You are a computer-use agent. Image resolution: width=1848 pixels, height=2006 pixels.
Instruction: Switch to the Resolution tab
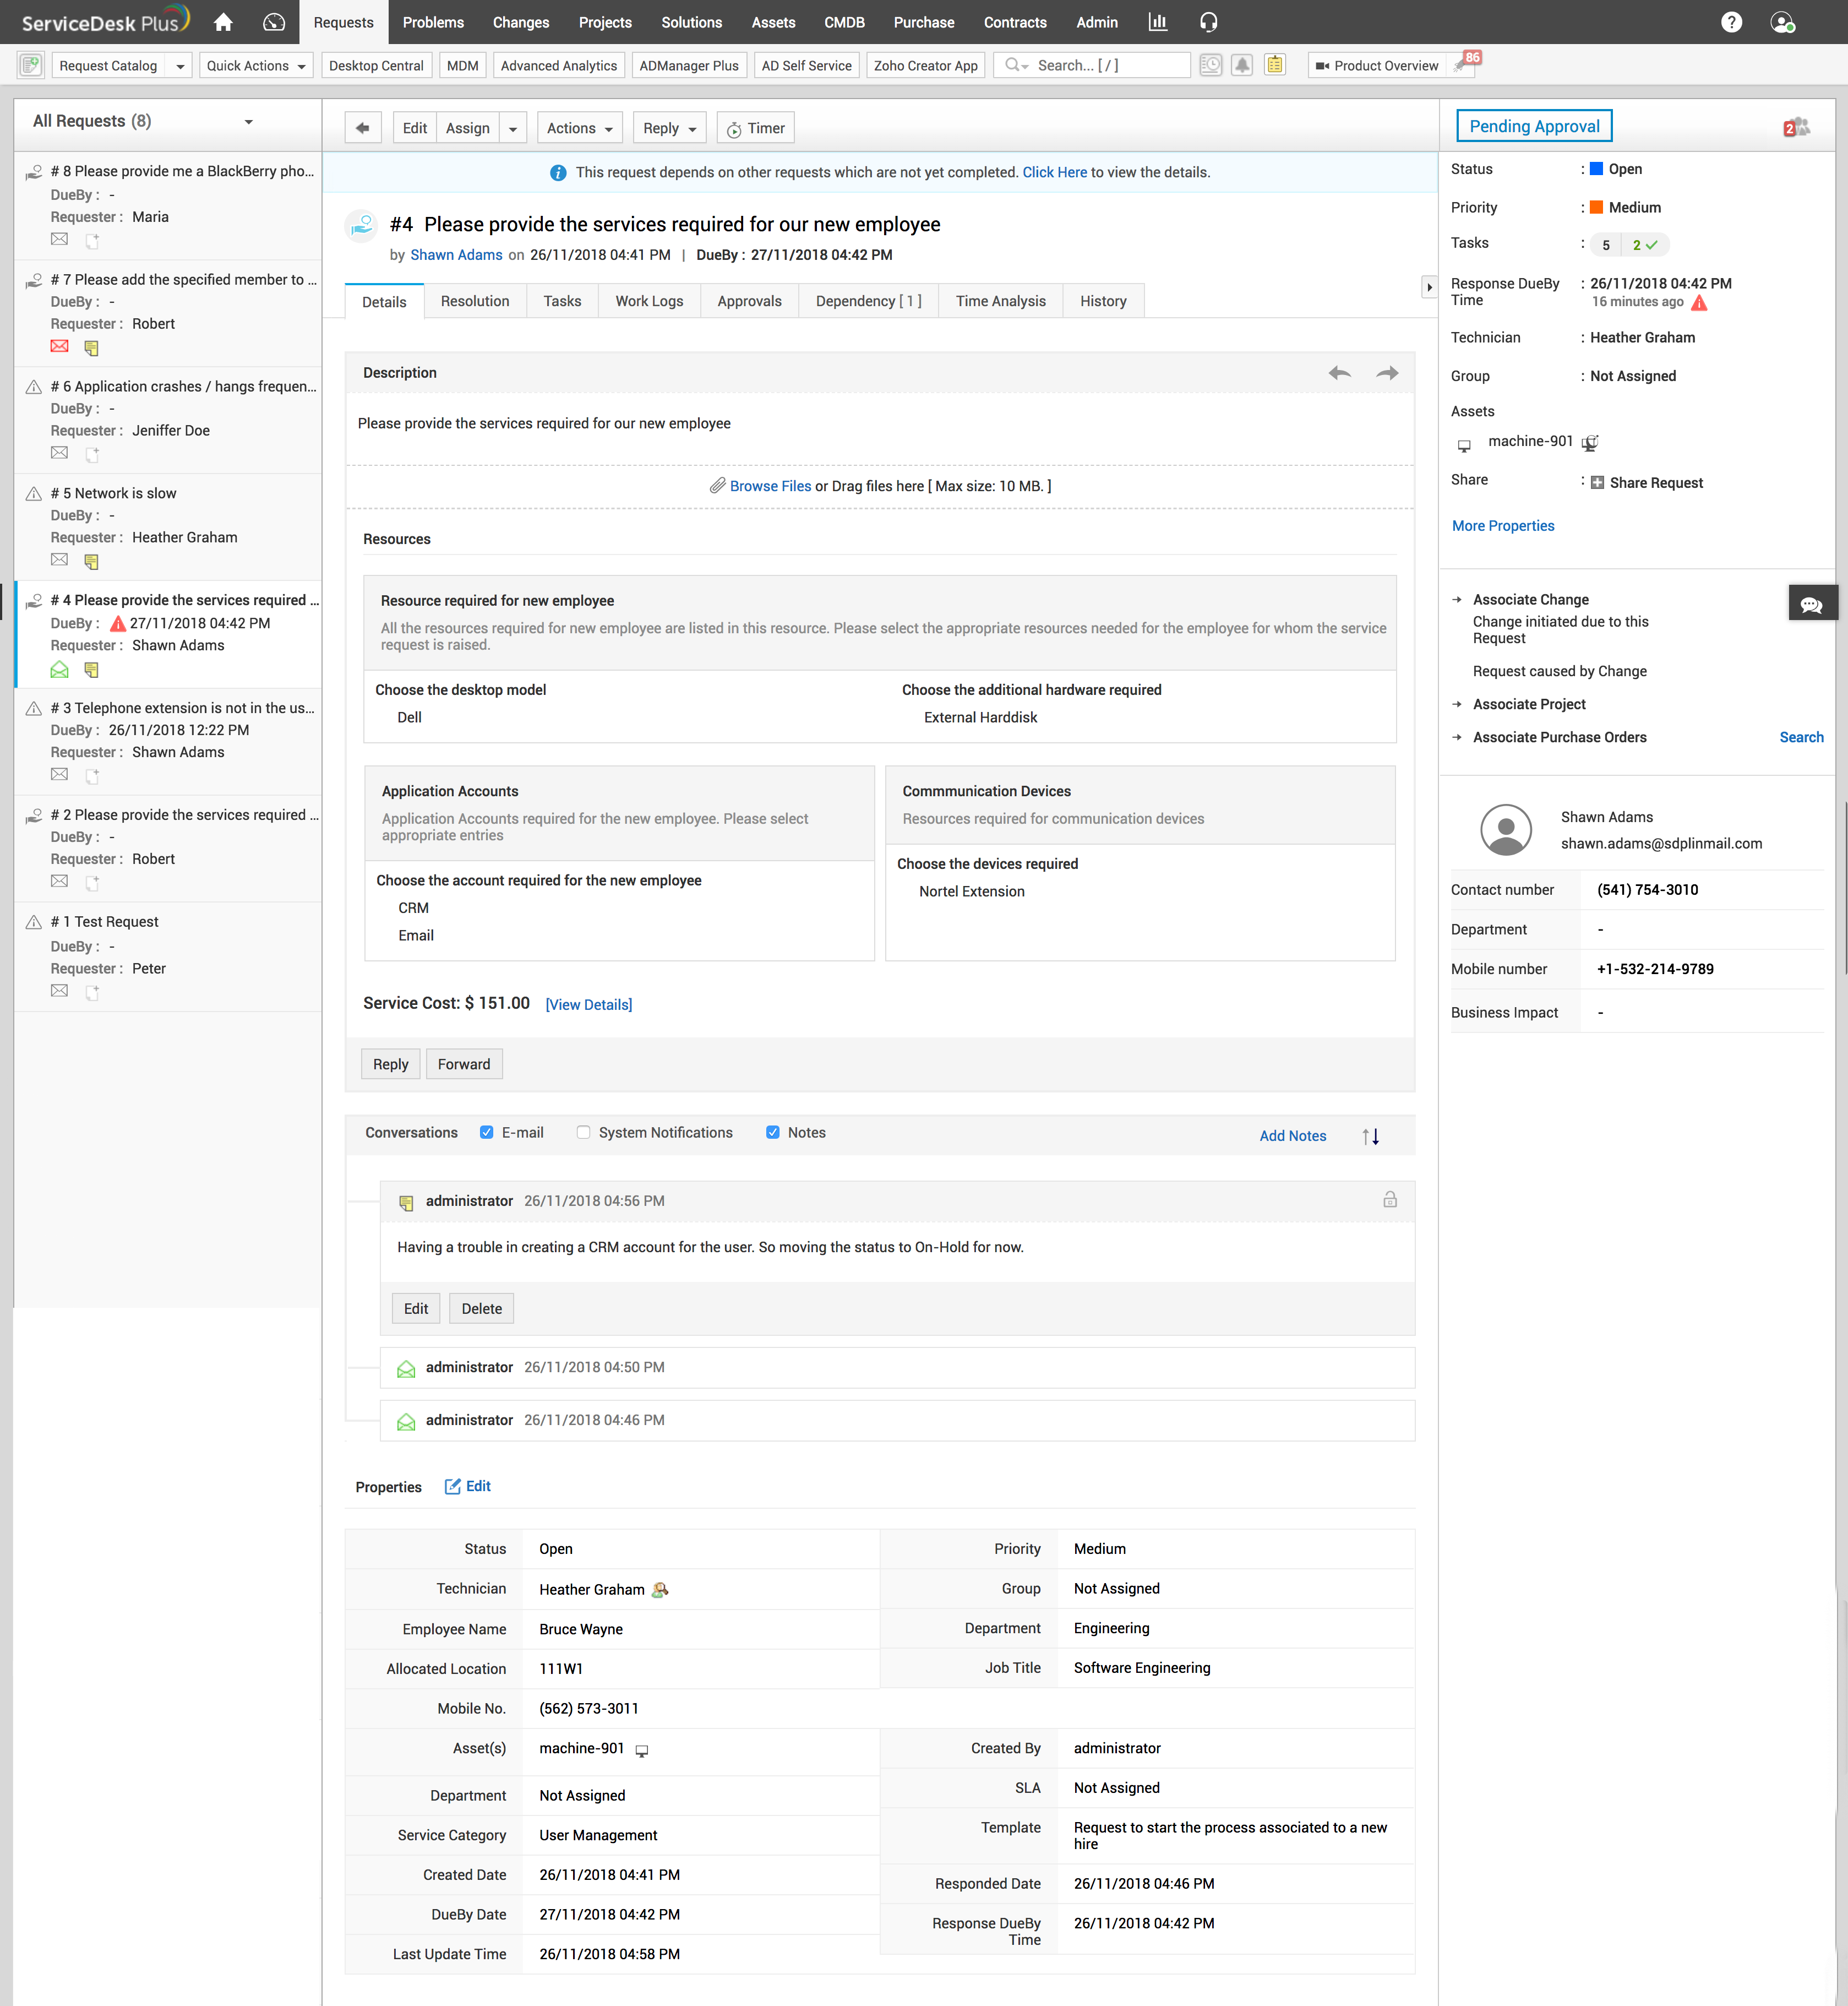[x=475, y=301]
